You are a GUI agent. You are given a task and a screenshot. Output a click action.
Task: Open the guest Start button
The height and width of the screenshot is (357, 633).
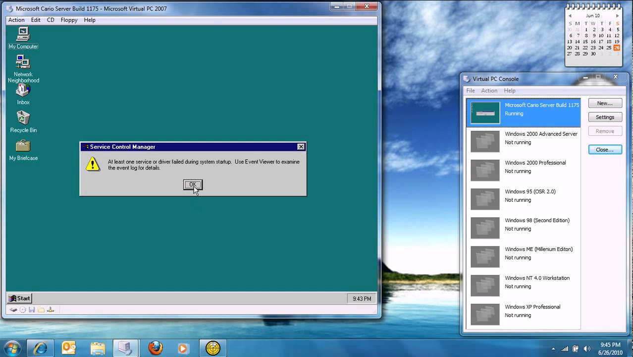[20, 298]
